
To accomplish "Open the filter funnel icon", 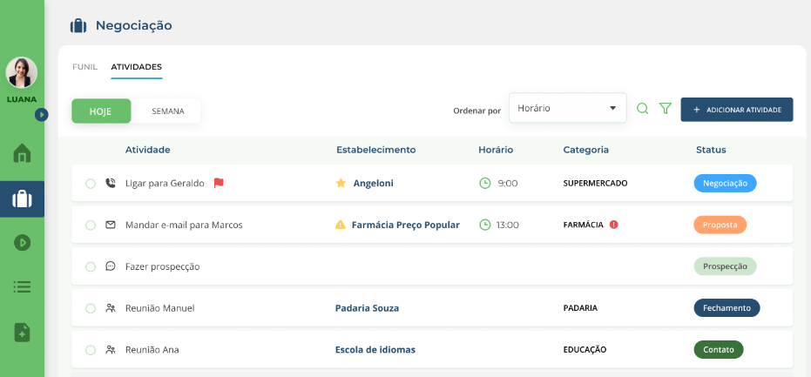I will [666, 109].
